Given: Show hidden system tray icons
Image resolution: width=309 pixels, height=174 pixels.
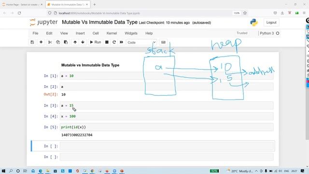Looking at the screenshot, I should (256, 171).
